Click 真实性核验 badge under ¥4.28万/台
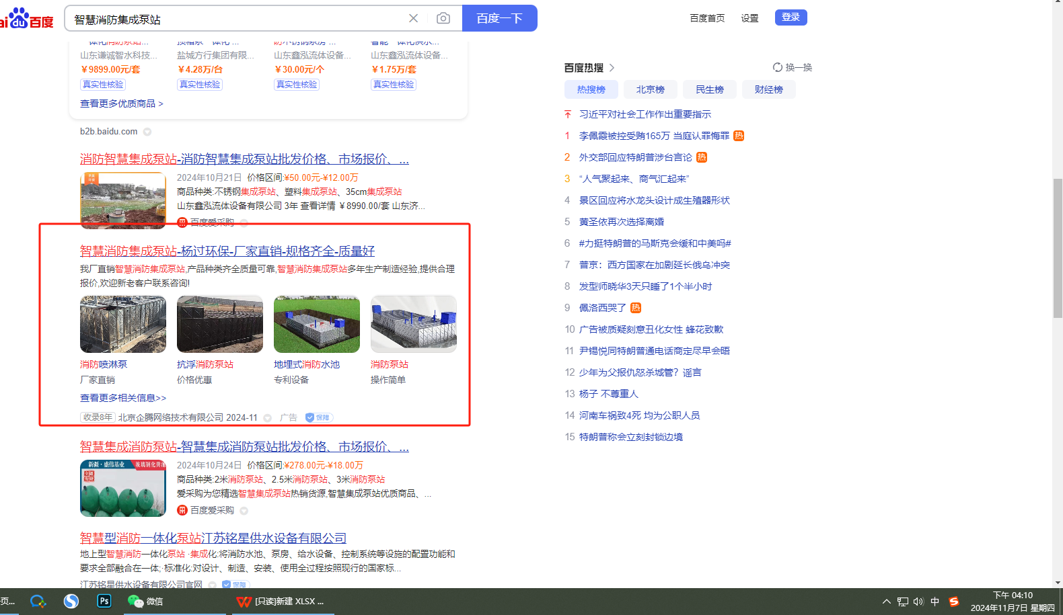This screenshot has width=1063, height=615. click(200, 85)
